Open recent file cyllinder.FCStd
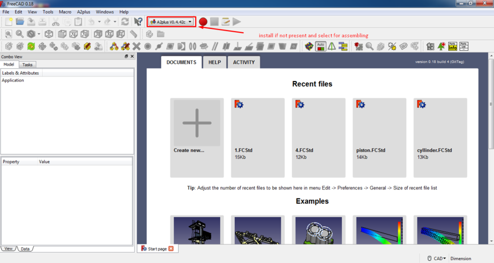 coord(440,137)
